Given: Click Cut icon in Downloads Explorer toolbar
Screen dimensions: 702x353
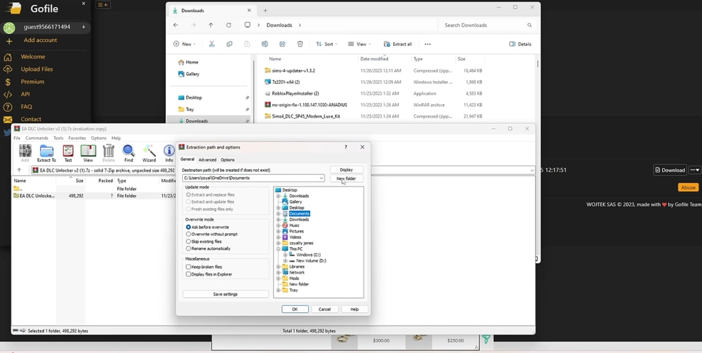Looking at the screenshot, I should pyautogui.click(x=212, y=44).
